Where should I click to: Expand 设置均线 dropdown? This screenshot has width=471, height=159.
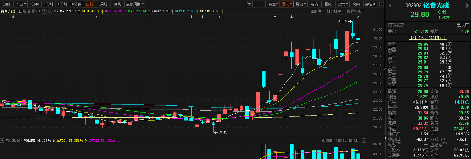(x=355, y=11)
